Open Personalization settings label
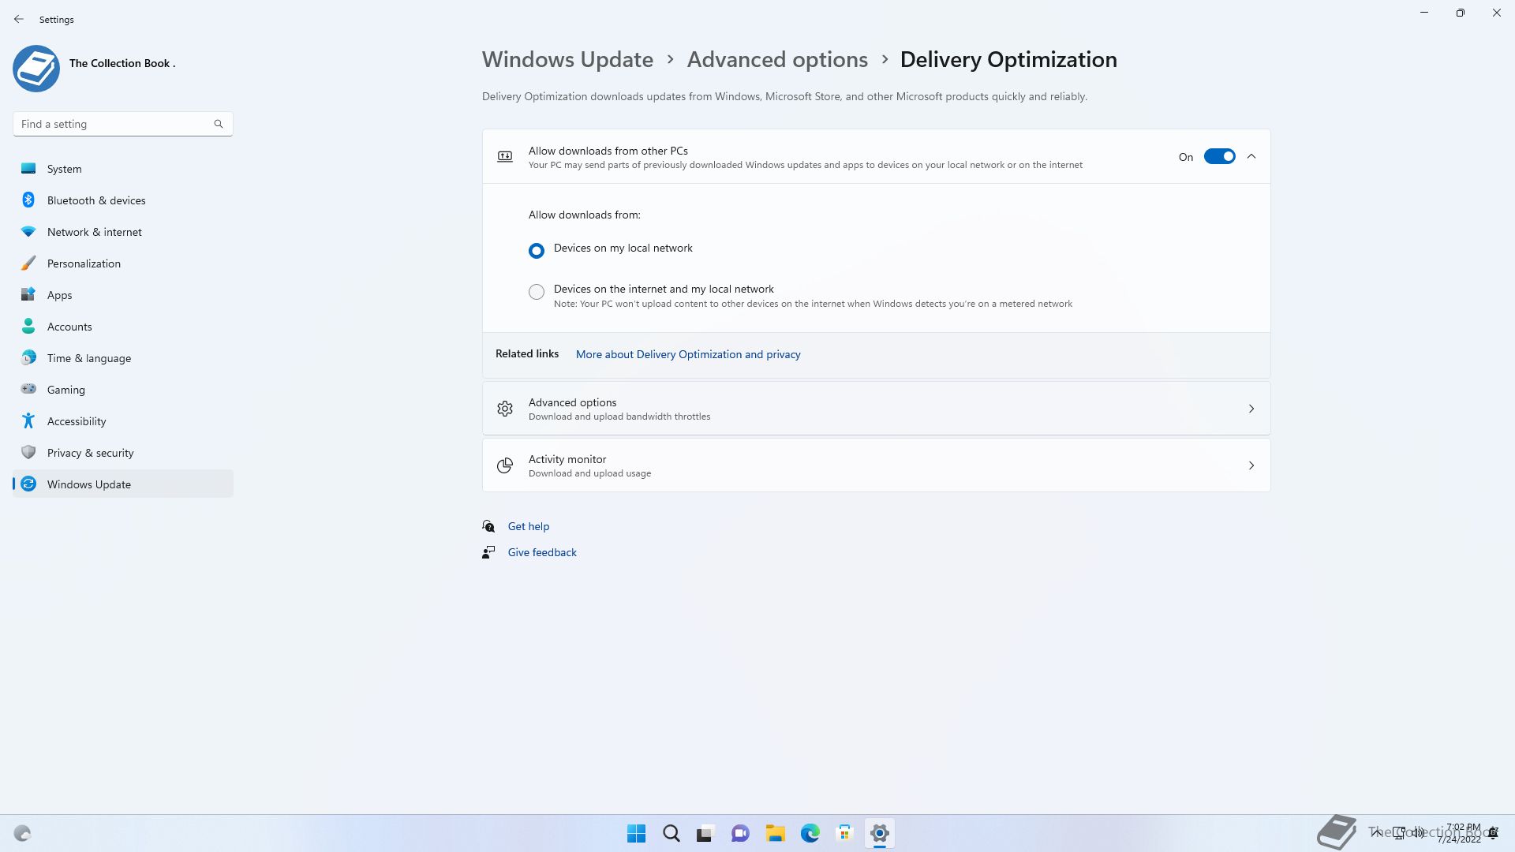The width and height of the screenshot is (1515, 852). [x=84, y=263]
